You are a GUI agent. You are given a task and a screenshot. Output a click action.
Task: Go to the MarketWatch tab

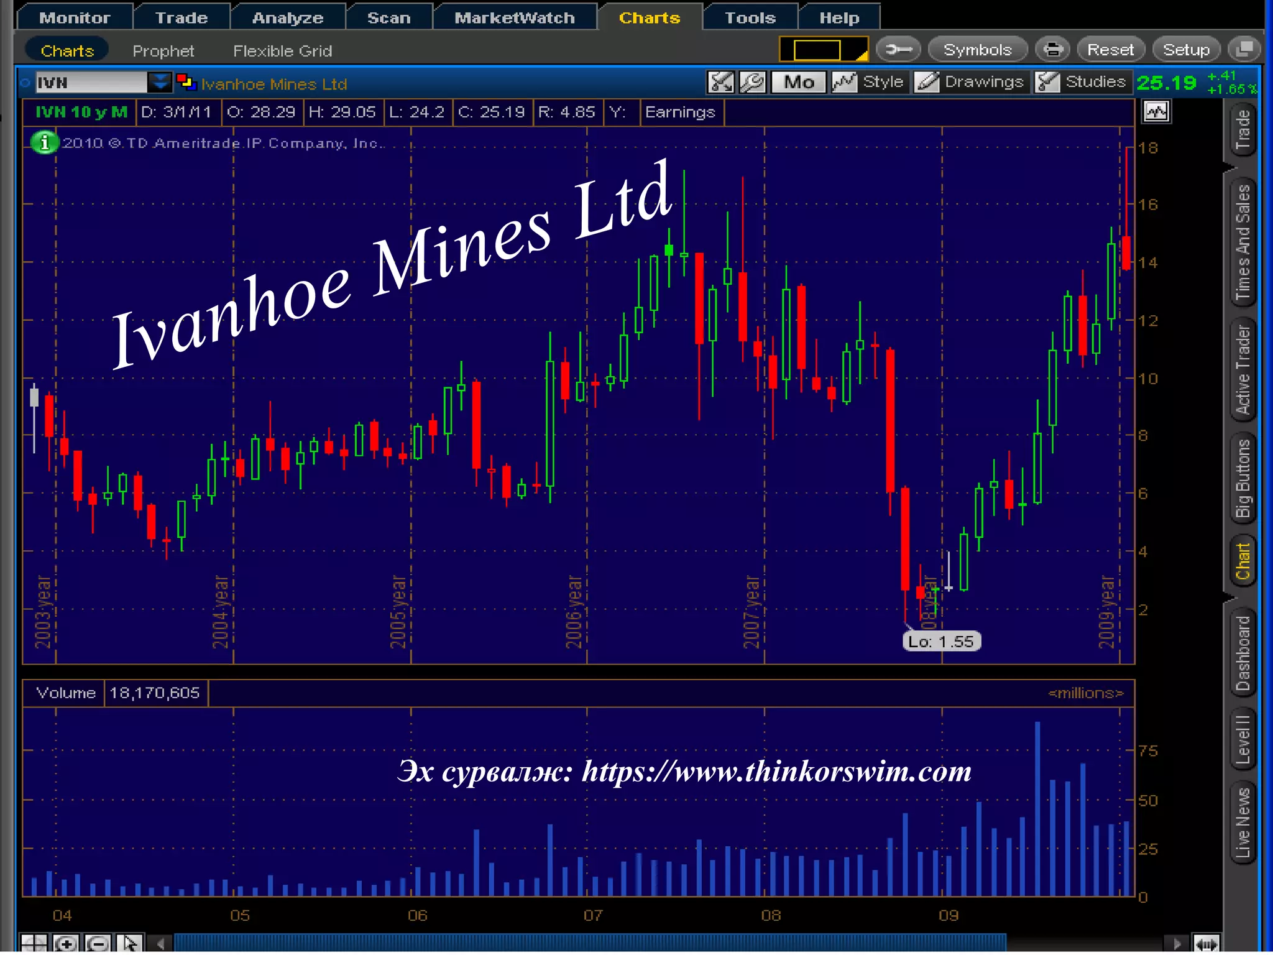[515, 17]
